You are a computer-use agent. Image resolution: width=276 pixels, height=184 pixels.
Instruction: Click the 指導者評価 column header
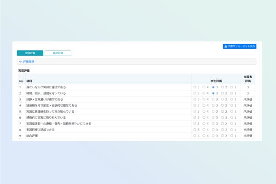point(248,79)
